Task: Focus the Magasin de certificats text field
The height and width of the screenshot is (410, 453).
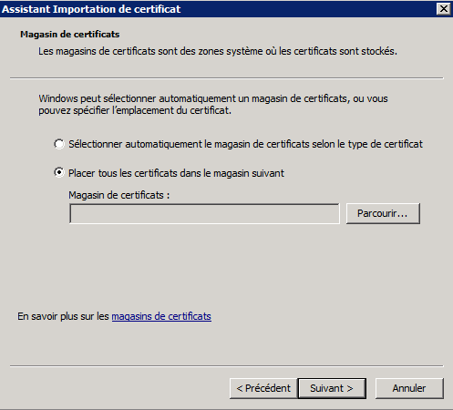Action: (x=204, y=214)
